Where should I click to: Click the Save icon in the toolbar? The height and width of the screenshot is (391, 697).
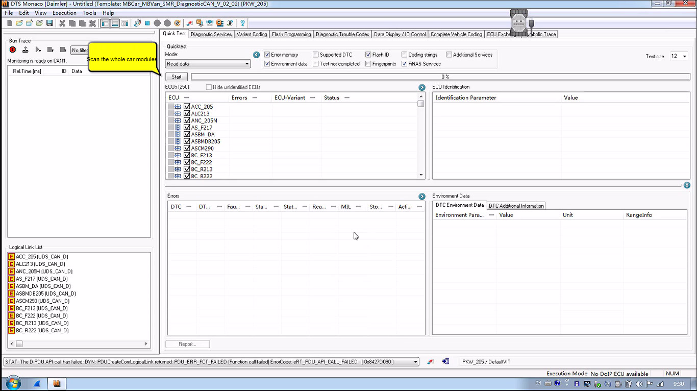coord(49,23)
